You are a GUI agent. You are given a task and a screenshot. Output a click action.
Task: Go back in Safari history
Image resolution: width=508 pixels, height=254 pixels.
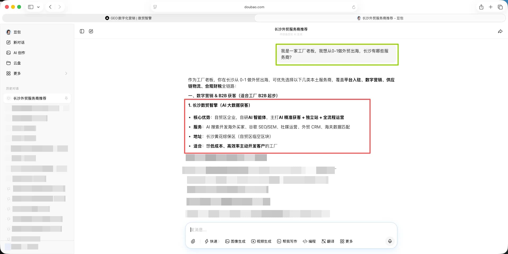[50, 7]
